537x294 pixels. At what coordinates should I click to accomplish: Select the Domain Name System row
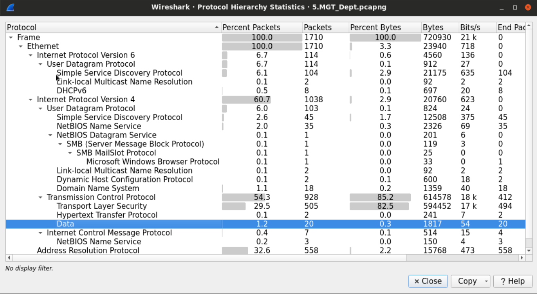pyautogui.click(x=97, y=188)
